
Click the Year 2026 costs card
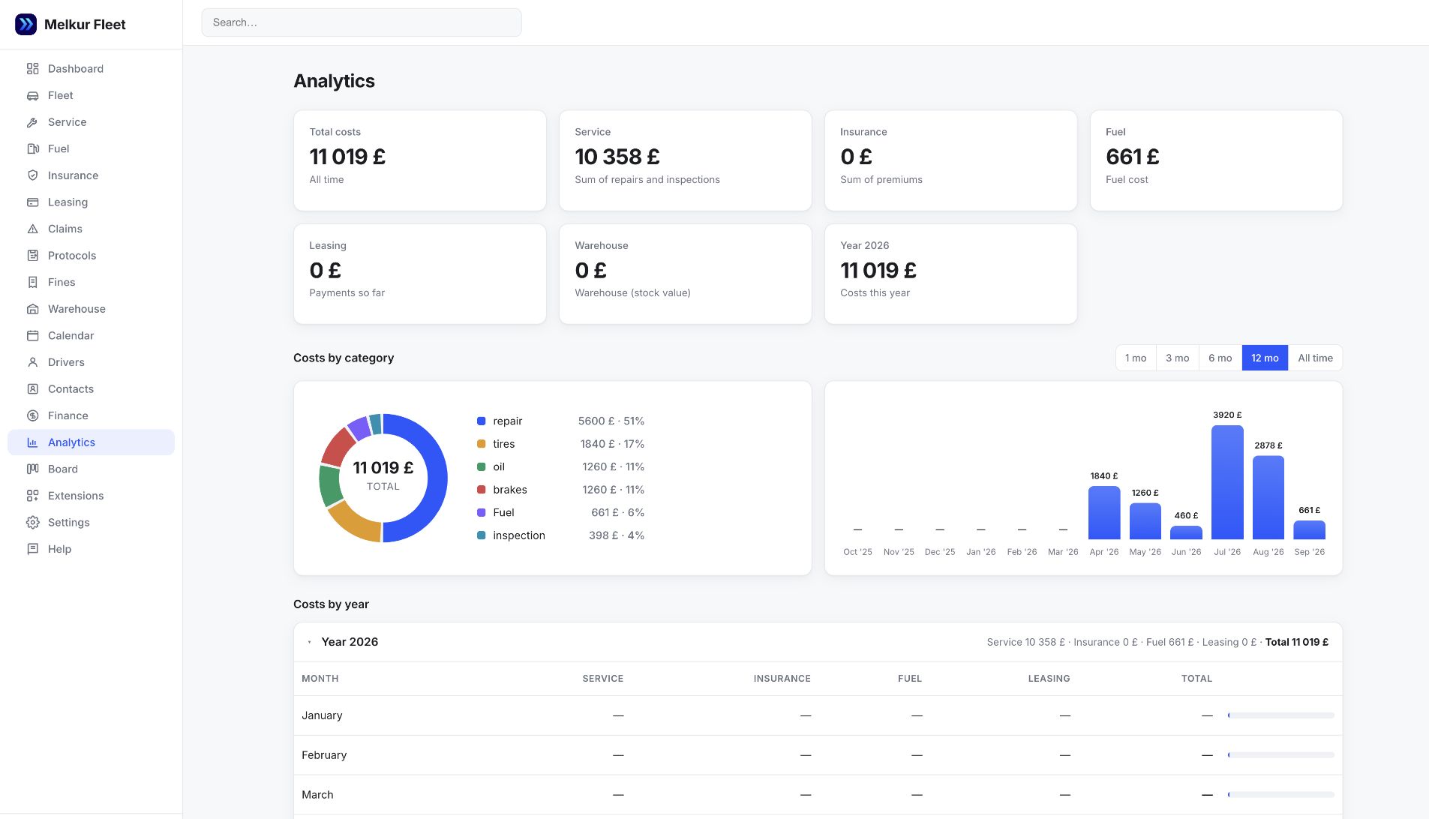[x=951, y=274]
